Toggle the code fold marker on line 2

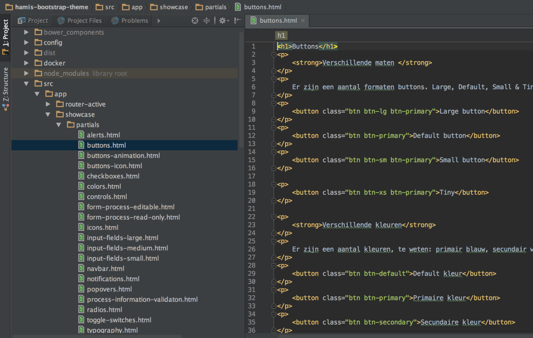pyautogui.click(x=274, y=55)
